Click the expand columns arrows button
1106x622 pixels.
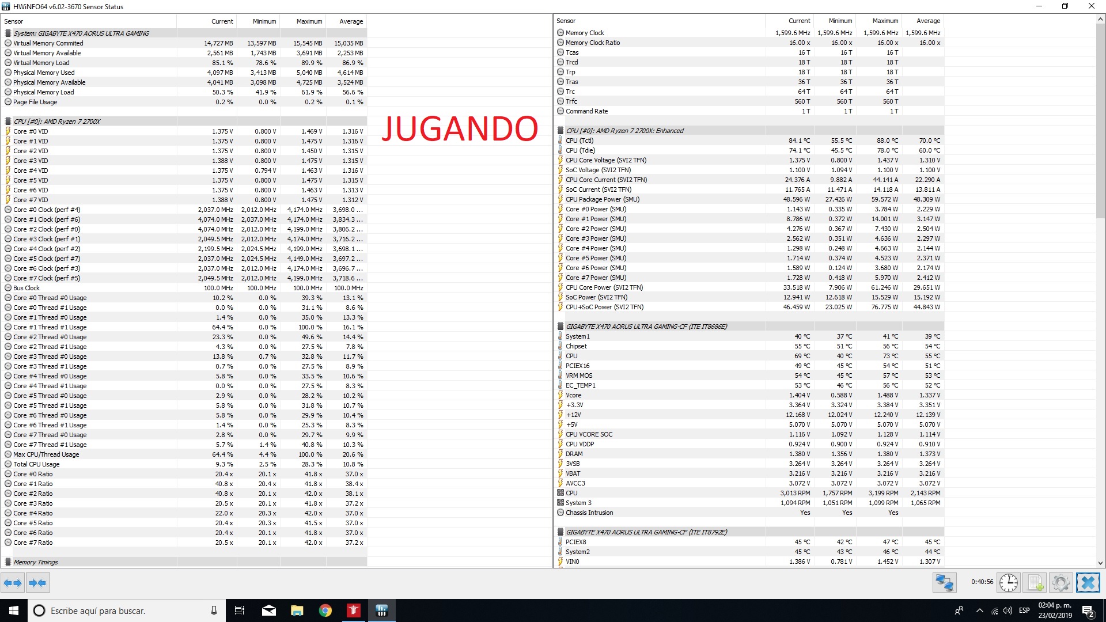[13, 583]
